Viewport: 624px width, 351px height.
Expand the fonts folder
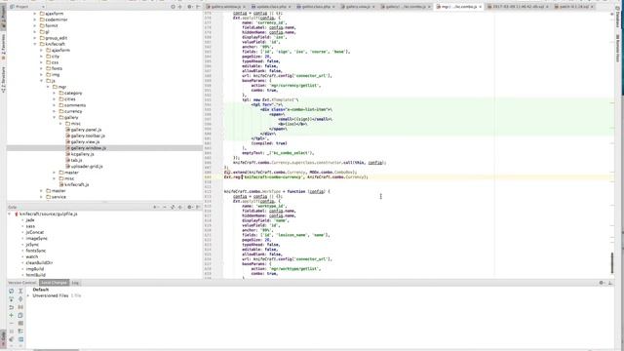[41, 68]
